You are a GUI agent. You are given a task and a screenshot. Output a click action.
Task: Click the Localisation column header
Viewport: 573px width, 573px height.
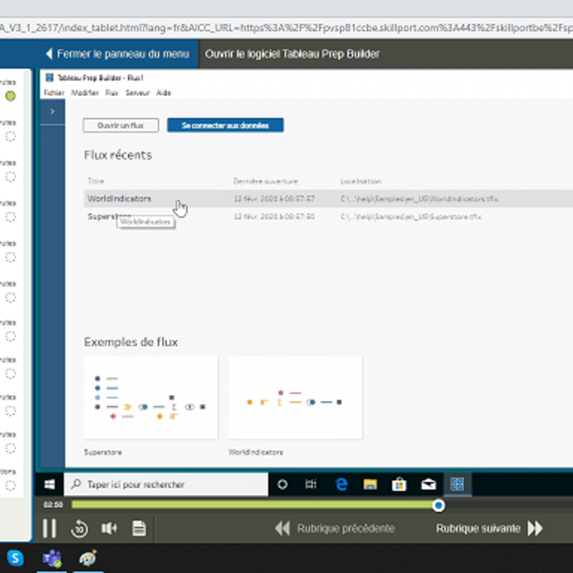[361, 181]
